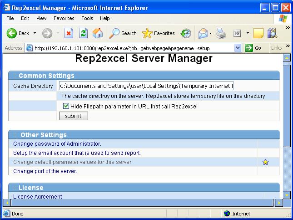
Task: Expand the Edit with Word dropdown arrow
Action: point(248,33)
